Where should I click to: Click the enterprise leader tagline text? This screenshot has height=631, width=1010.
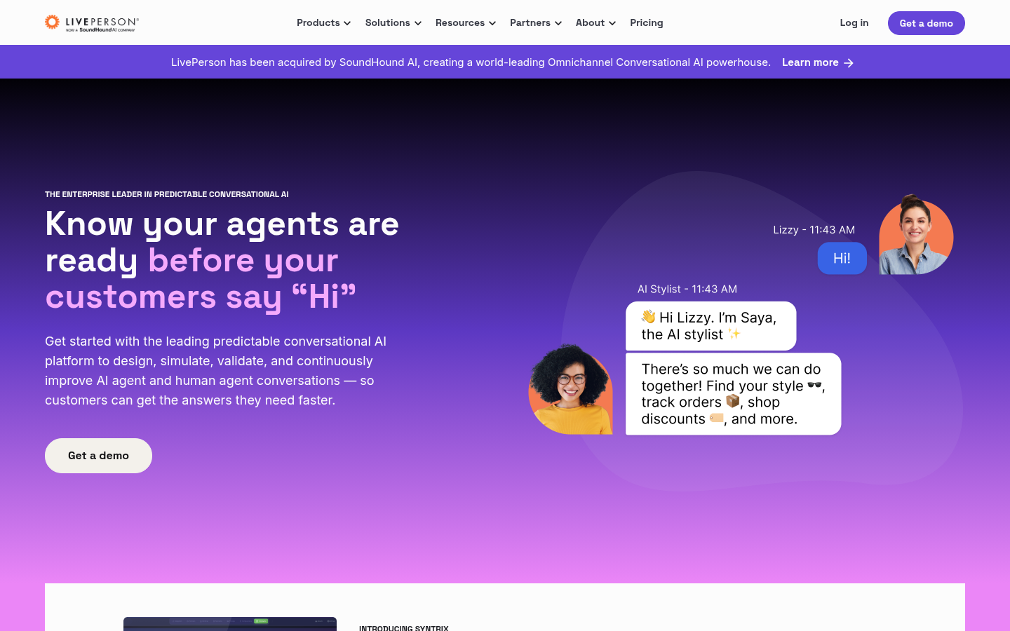(x=167, y=194)
